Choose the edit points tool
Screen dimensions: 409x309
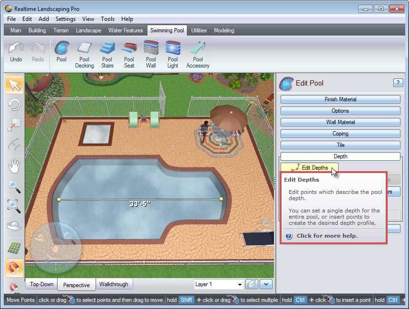[14, 125]
